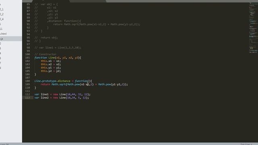Open the sidebar entry ending in 0_1
258x145 pixels.
pyautogui.click(x=2, y=9)
